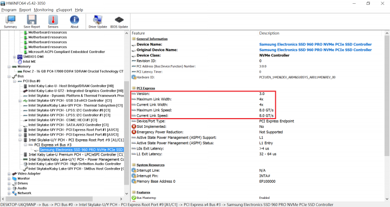Viewport: 390px width, 207px height.
Task: Select the Video Adapter tree node
Action: 29,173
